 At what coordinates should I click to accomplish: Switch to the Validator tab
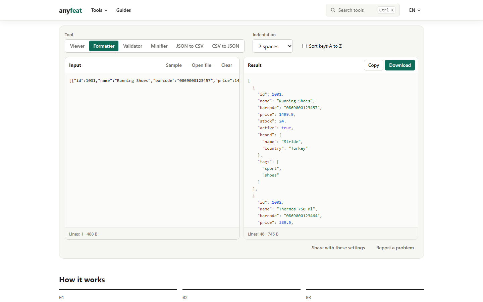point(132,46)
